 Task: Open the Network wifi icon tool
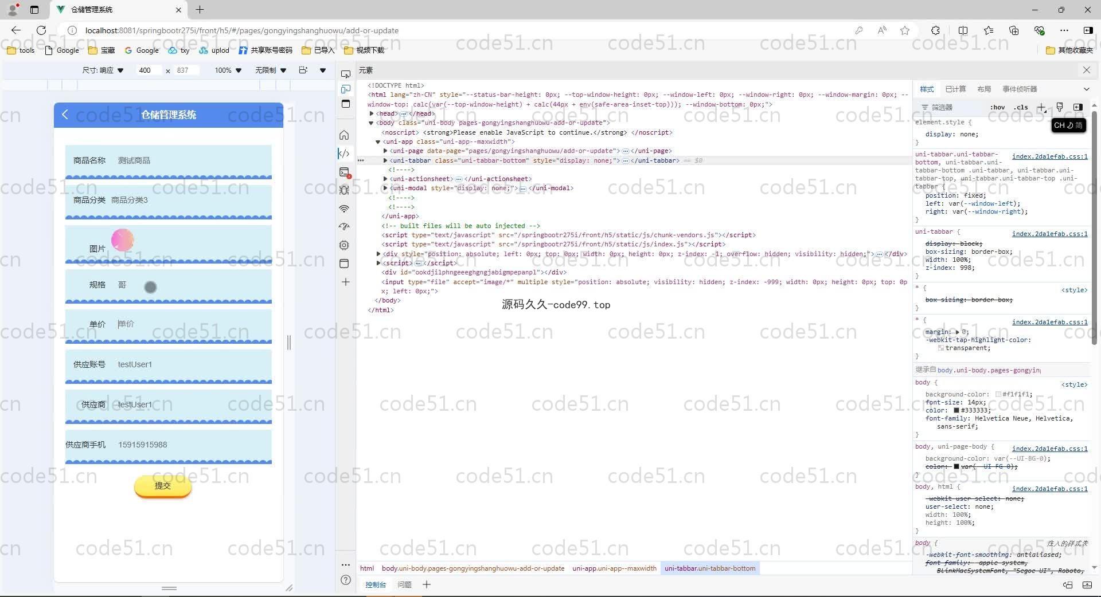click(x=344, y=209)
